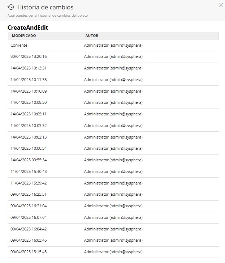
Task: Open the 14/04/2025 10:00:34 revision
Action: pos(29,148)
